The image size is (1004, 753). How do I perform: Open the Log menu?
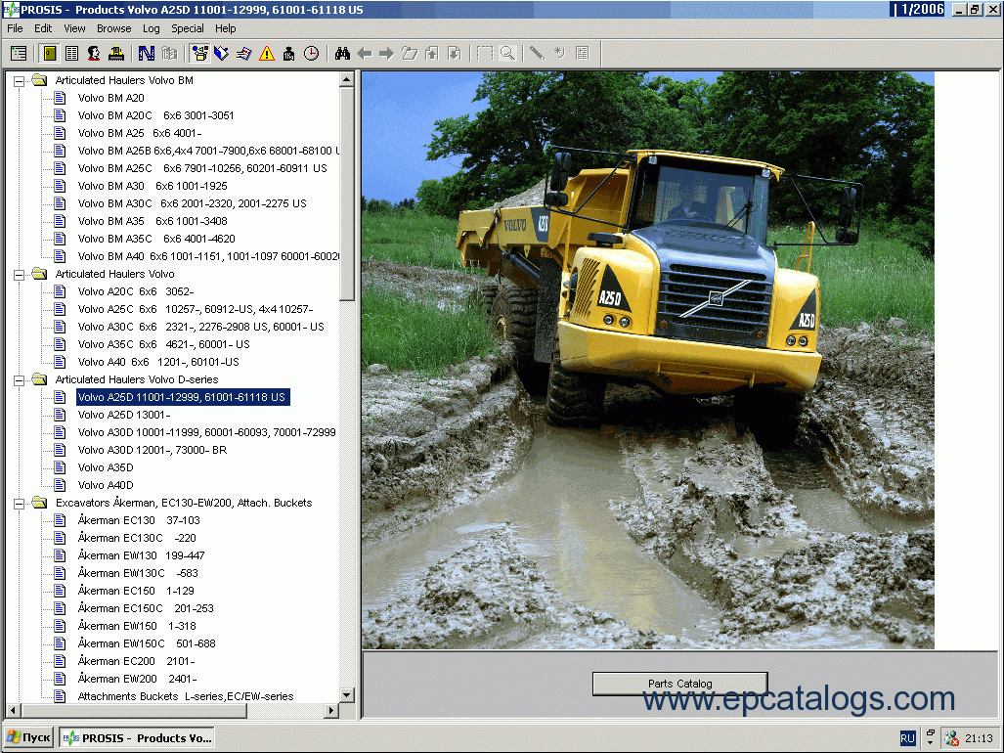152,28
